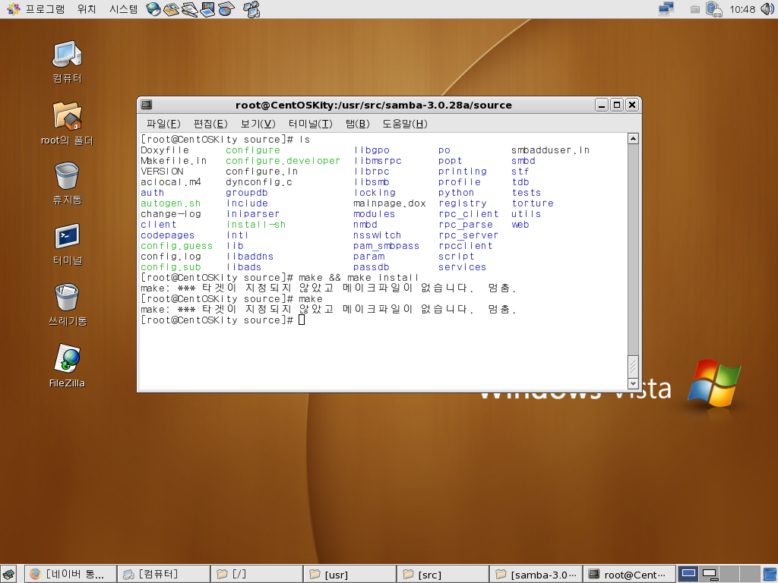Click the 10:48 clock in top panel
Image resolution: width=778 pixels, height=583 pixels.
pos(742,9)
